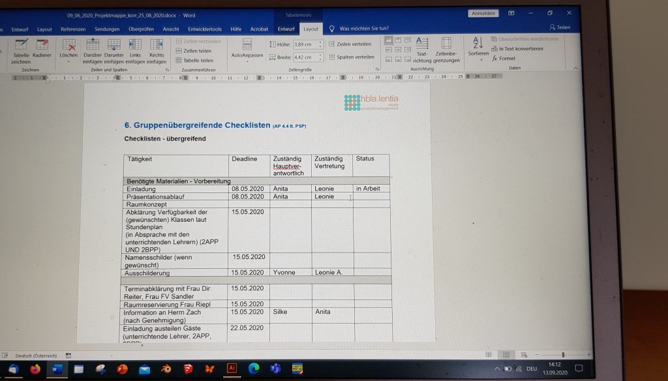Open the Ansicht tab
Screen dimensions: 668x381
(x=171, y=29)
